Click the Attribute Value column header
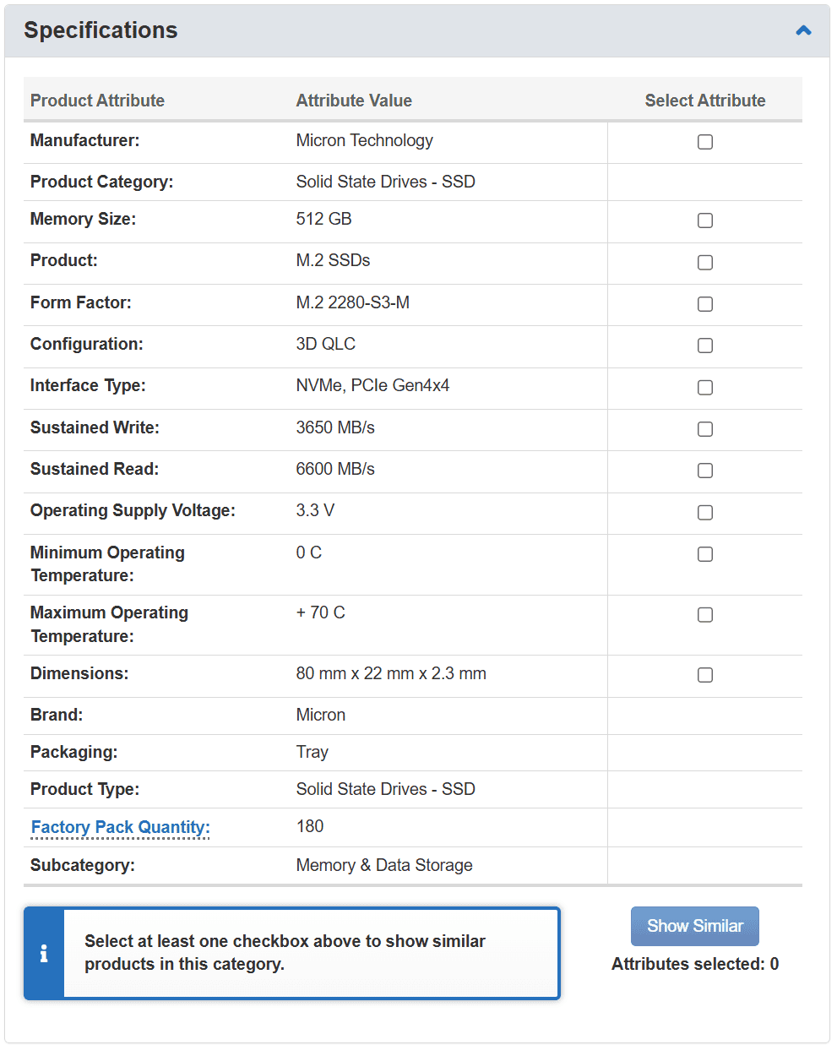 click(354, 101)
